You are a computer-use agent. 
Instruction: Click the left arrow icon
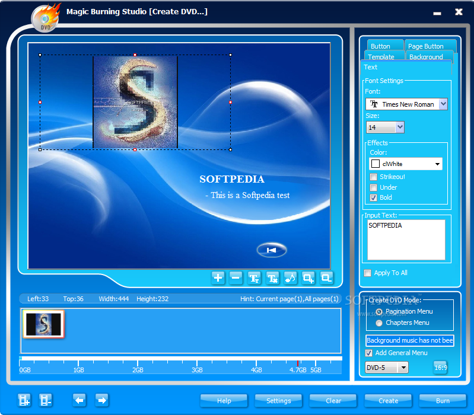click(79, 400)
